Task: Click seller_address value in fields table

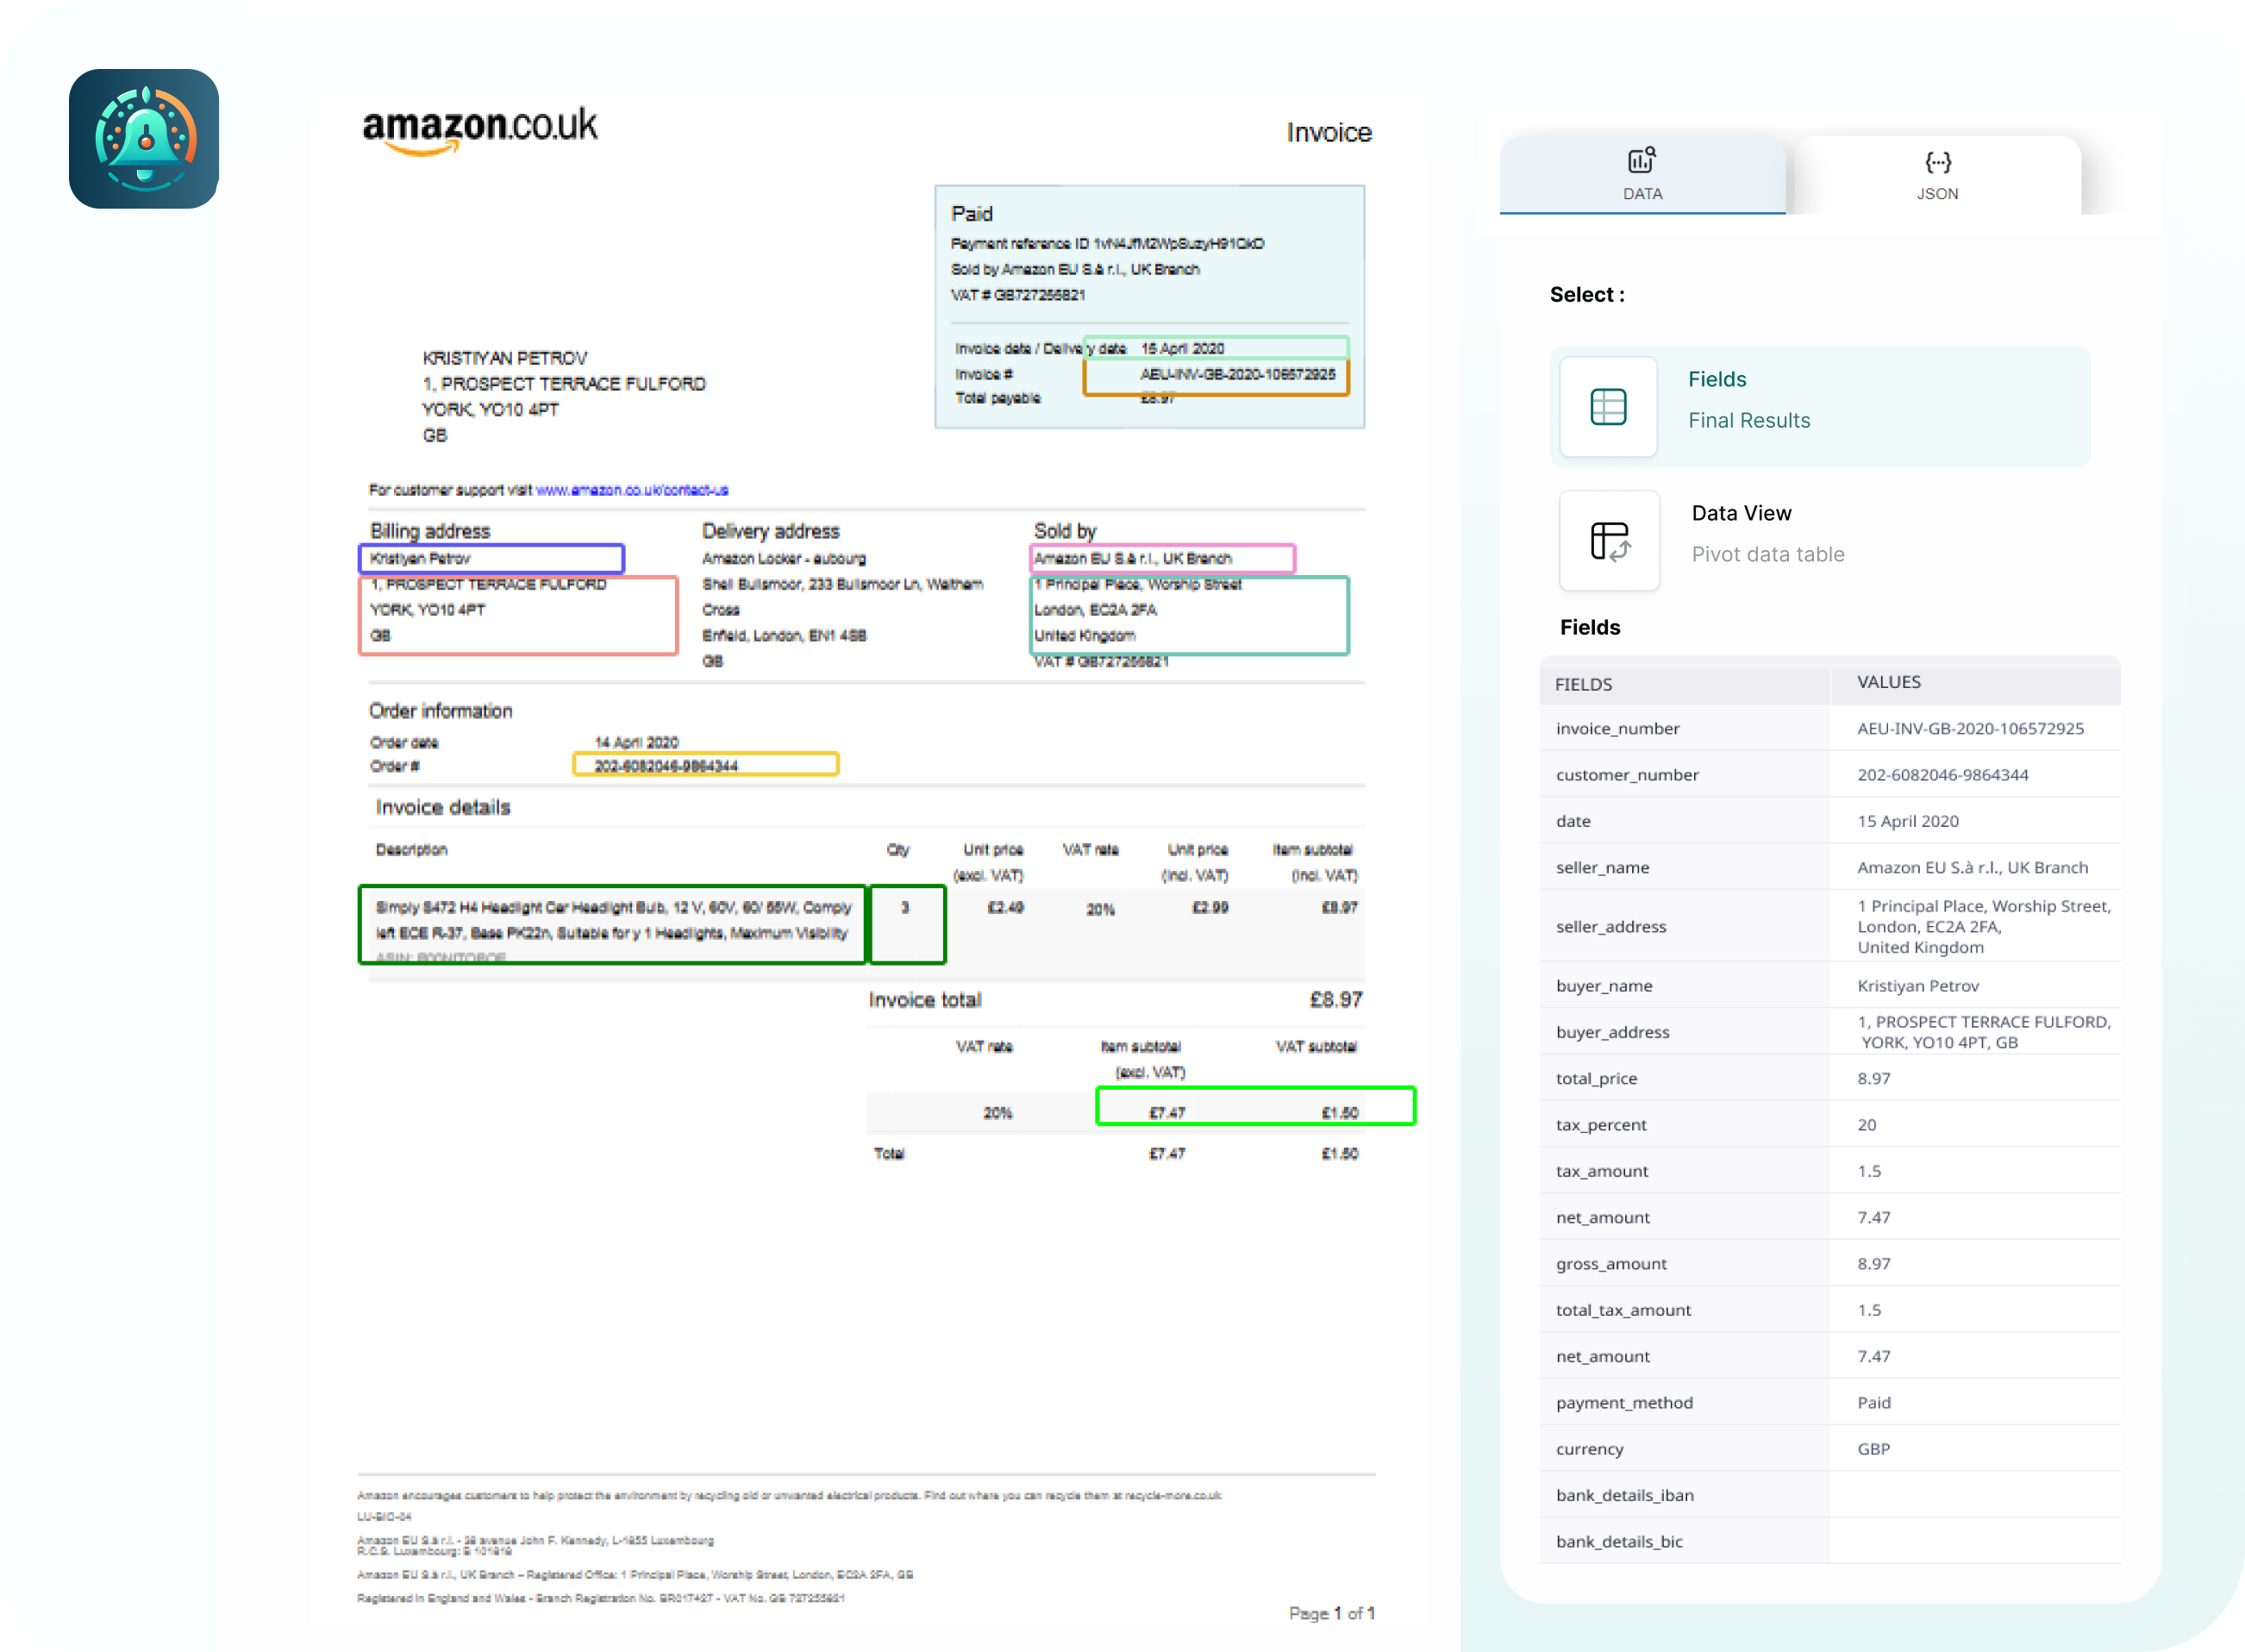Action: tap(1984, 926)
